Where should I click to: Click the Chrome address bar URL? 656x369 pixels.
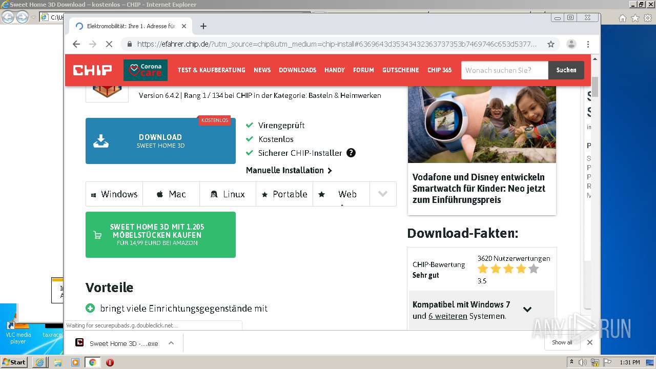coord(337,44)
